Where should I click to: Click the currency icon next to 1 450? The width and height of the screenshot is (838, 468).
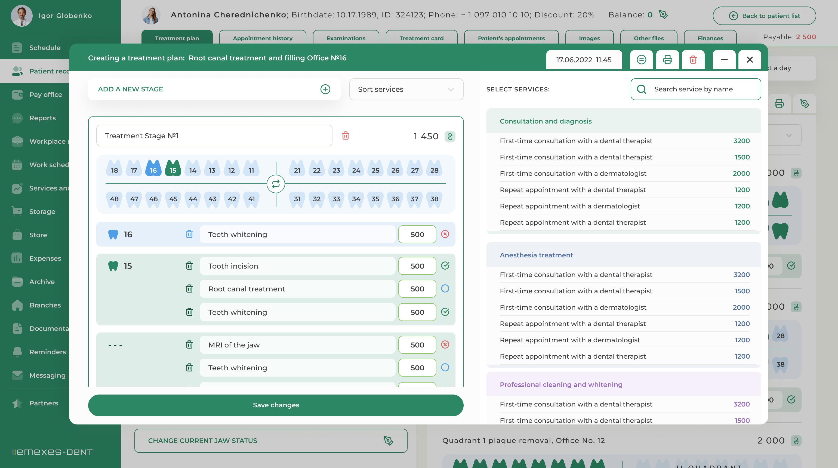point(450,136)
